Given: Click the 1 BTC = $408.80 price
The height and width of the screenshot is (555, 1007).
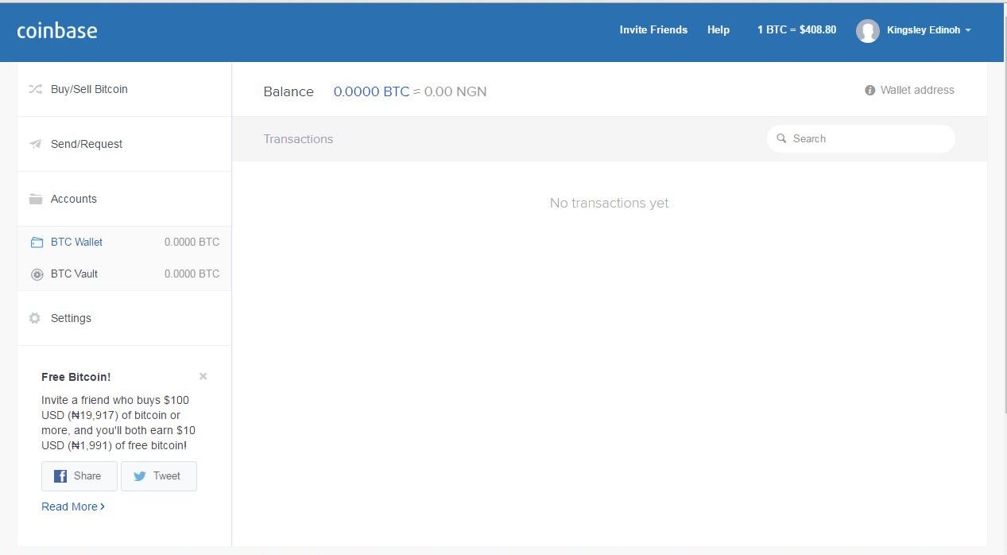Looking at the screenshot, I should (796, 29).
